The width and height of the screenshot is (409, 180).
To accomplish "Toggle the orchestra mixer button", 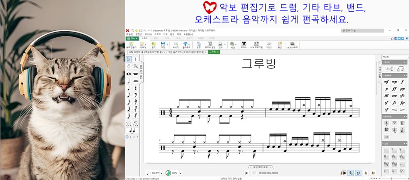I will coord(343,173).
